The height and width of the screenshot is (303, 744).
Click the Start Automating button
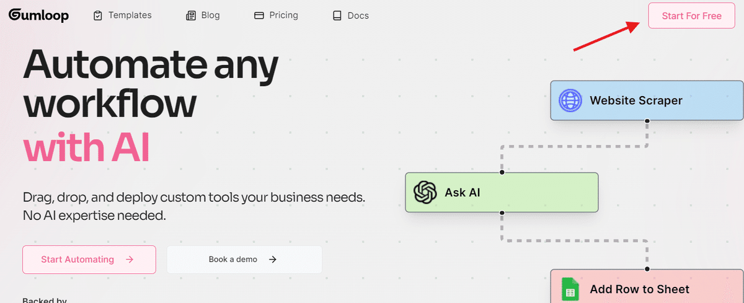[89, 260]
